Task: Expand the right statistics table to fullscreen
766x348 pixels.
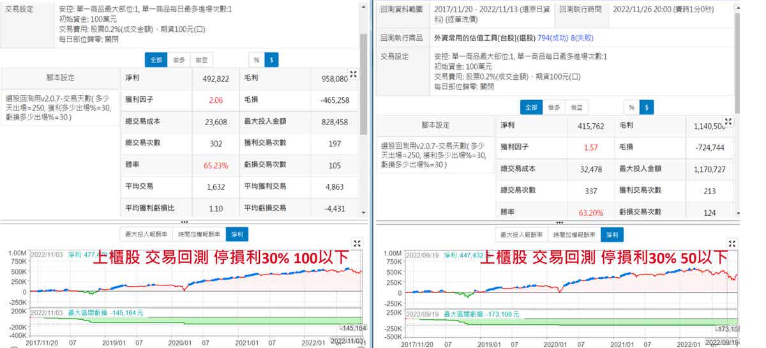Action: coord(729,121)
